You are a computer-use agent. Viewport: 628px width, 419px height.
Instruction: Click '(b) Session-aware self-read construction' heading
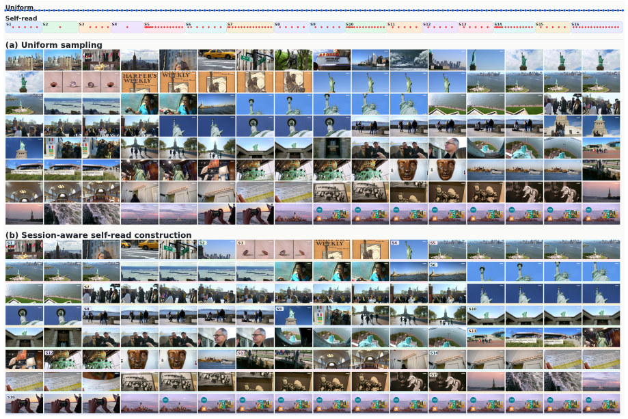tap(98, 234)
